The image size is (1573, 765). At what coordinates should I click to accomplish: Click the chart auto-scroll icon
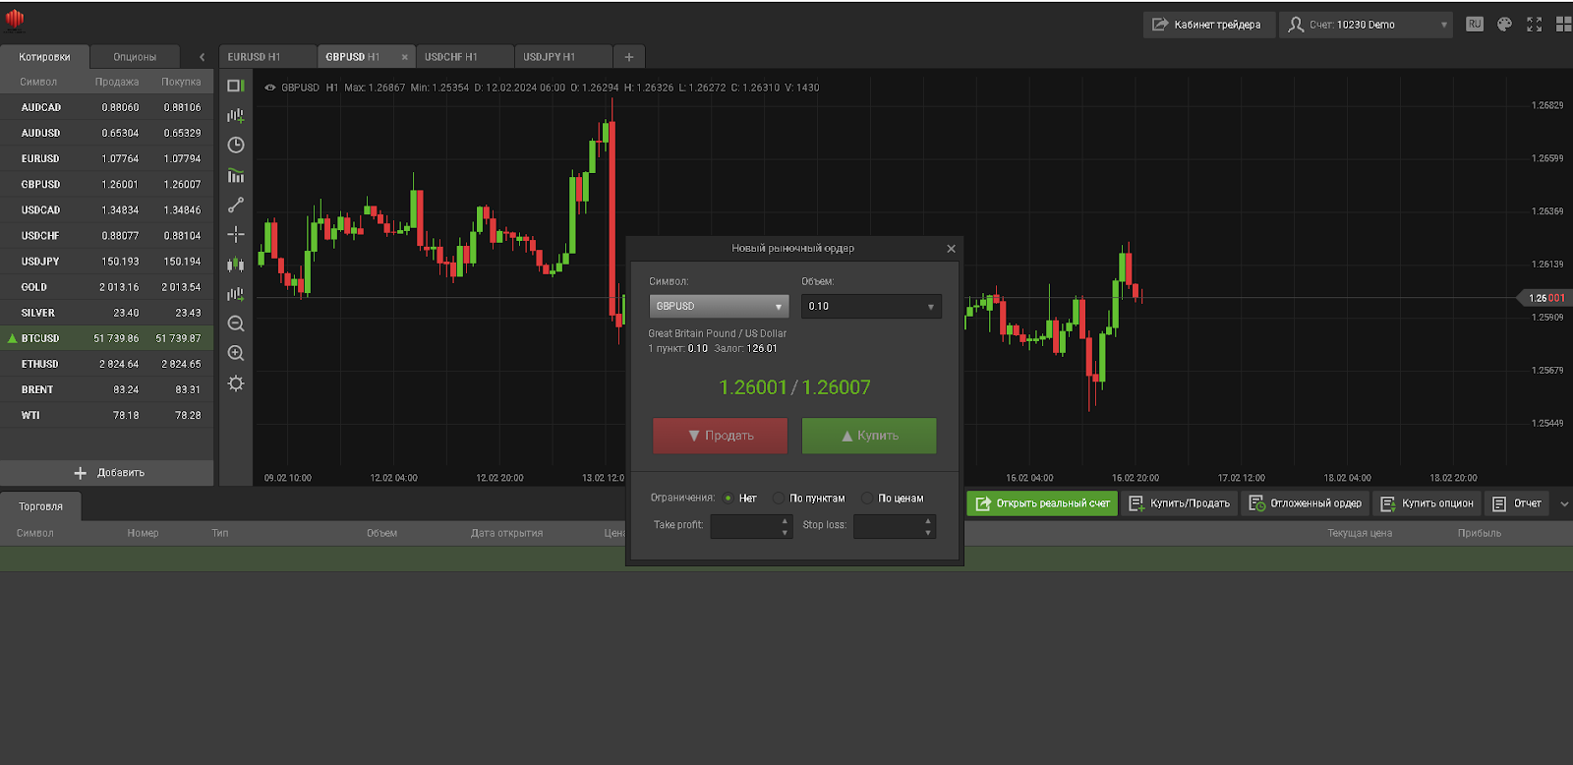tap(236, 293)
